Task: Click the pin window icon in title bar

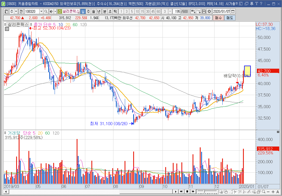Action: (252, 4)
